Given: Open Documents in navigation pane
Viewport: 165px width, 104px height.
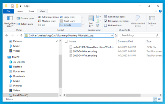Looking at the screenshot, I should coord(18,71).
